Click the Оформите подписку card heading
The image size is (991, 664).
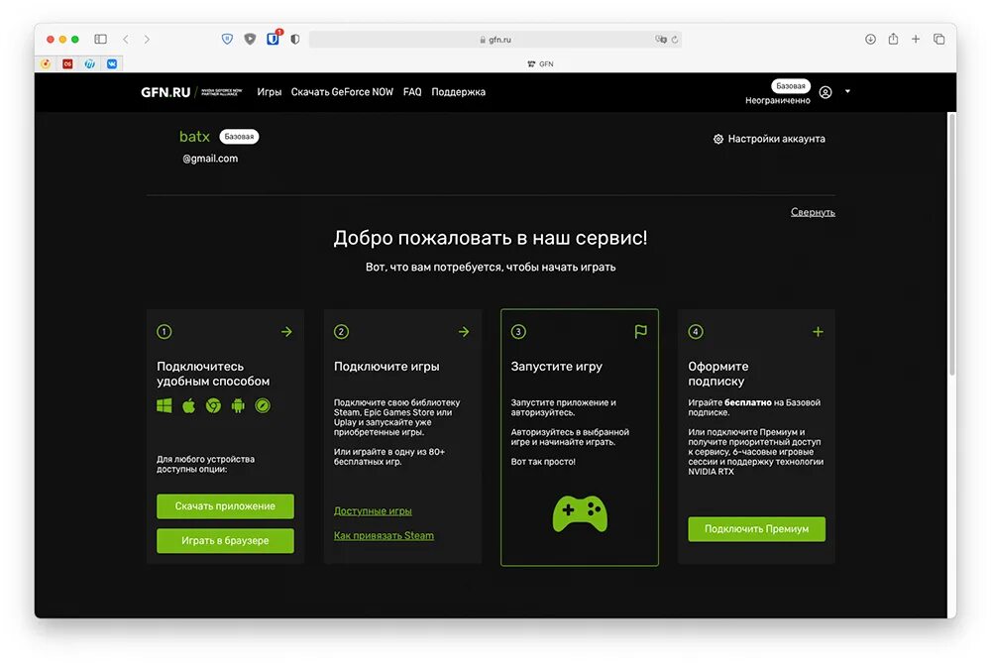(718, 374)
